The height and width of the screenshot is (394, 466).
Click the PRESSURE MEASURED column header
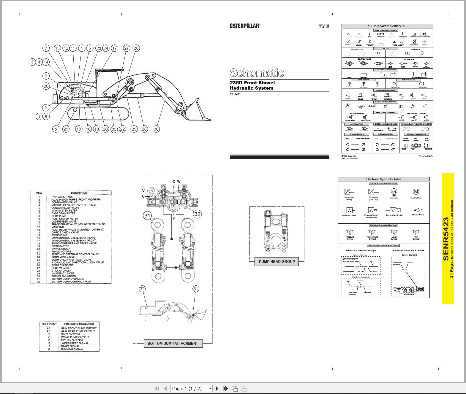(79, 324)
